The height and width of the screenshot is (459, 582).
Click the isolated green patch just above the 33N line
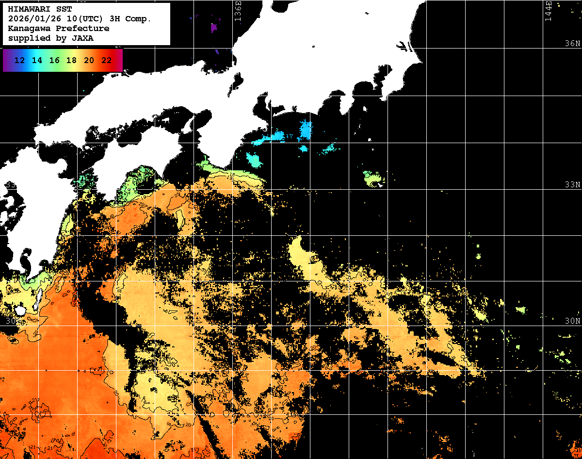click(373, 179)
